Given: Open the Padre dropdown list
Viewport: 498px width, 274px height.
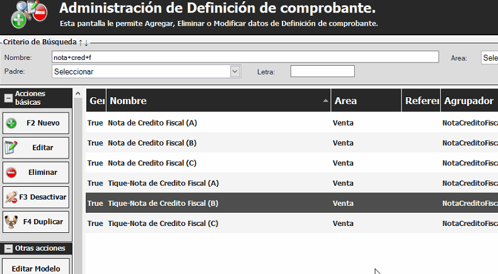Looking at the screenshot, I should (x=235, y=71).
